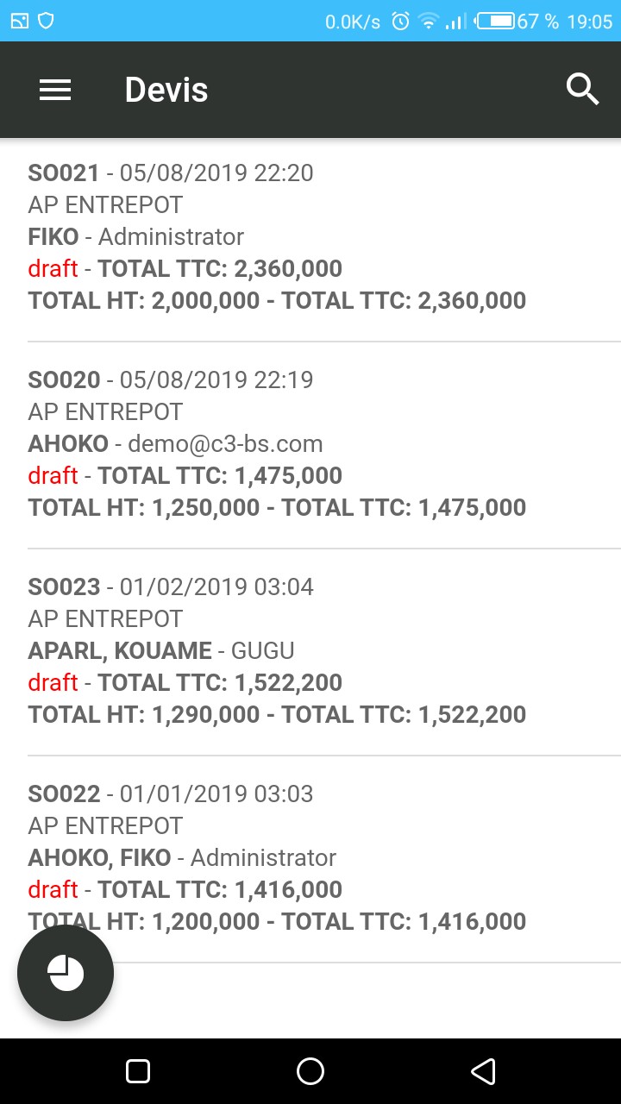Image resolution: width=621 pixels, height=1104 pixels.
Task: Tap the APARL, KOUAME - GUGU line
Action: (161, 650)
